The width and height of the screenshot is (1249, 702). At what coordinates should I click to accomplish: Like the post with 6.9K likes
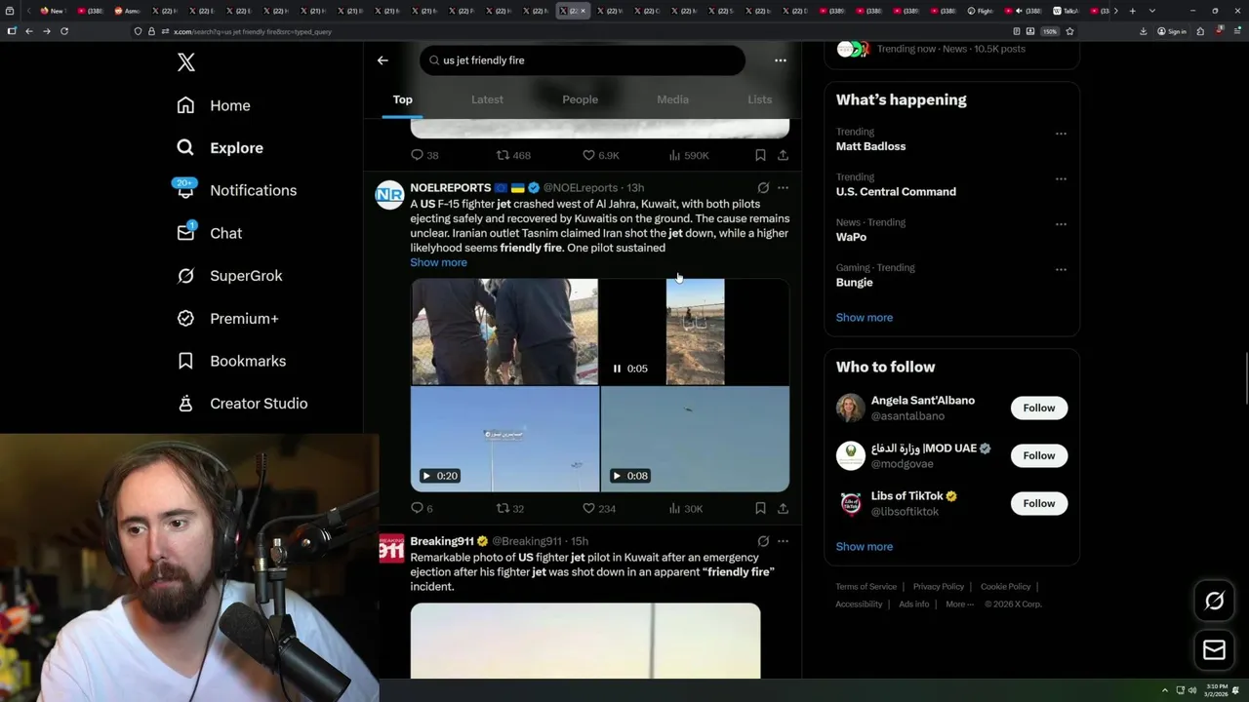click(x=600, y=155)
